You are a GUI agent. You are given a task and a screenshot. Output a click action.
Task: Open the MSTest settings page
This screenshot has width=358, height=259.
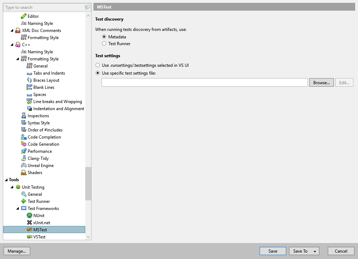pos(44,230)
